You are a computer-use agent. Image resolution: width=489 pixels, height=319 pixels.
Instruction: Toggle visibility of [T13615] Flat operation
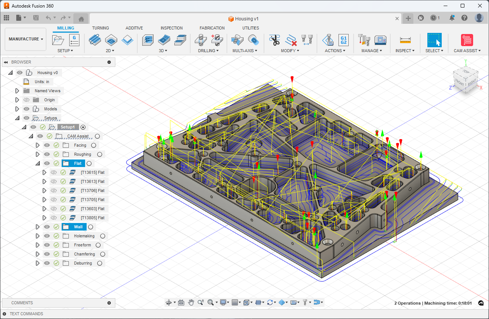(54, 172)
